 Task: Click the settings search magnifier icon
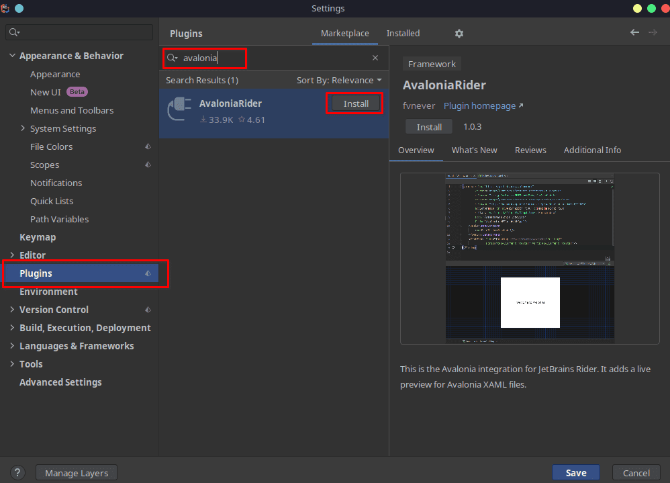[x=14, y=32]
